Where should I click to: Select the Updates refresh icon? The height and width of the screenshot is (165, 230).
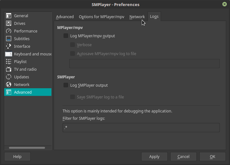(9, 77)
